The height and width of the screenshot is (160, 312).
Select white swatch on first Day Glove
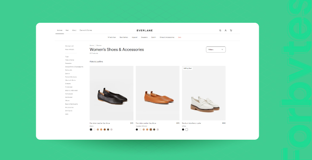(x=94, y=129)
